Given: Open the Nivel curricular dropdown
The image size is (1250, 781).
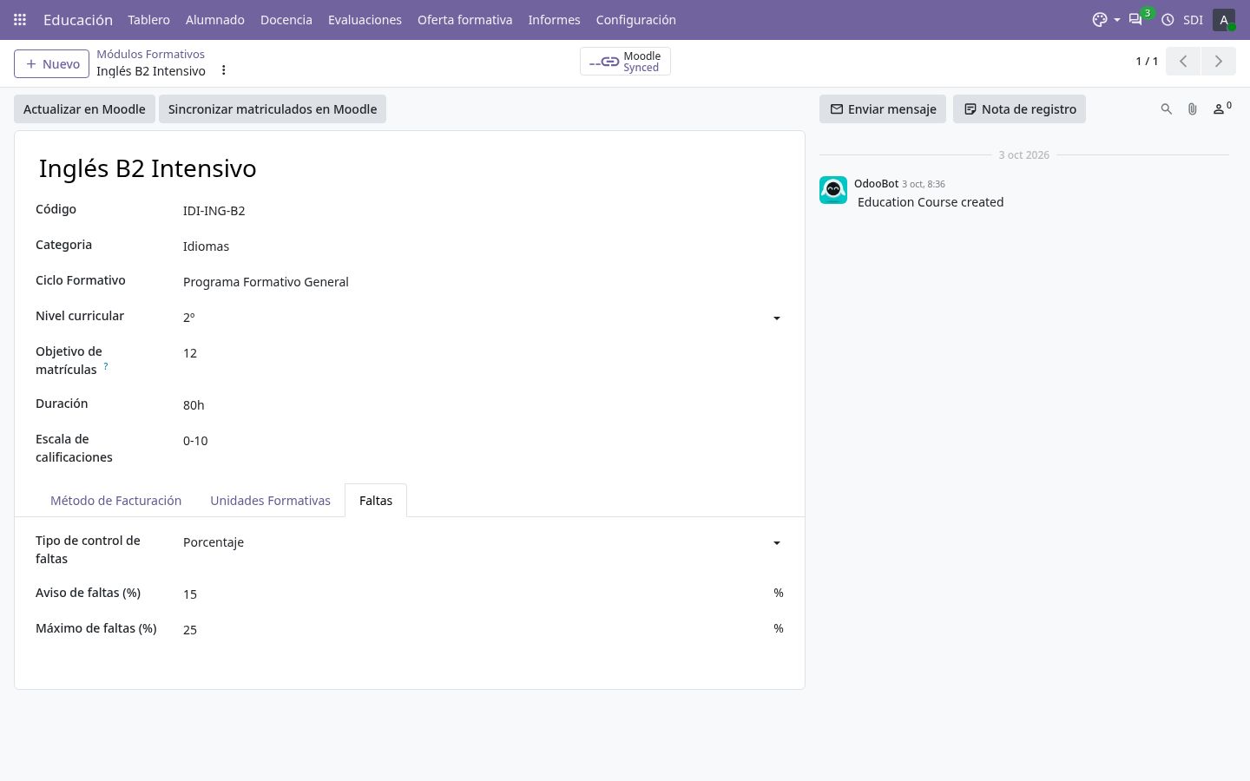Looking at the screenshot, I should click(482, 318).
